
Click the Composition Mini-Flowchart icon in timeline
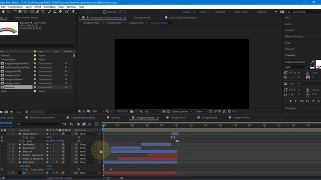65,124
